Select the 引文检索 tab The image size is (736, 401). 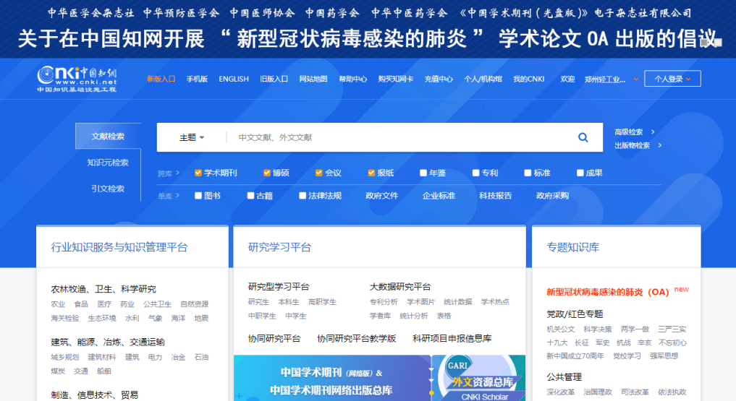pos(108,189)
